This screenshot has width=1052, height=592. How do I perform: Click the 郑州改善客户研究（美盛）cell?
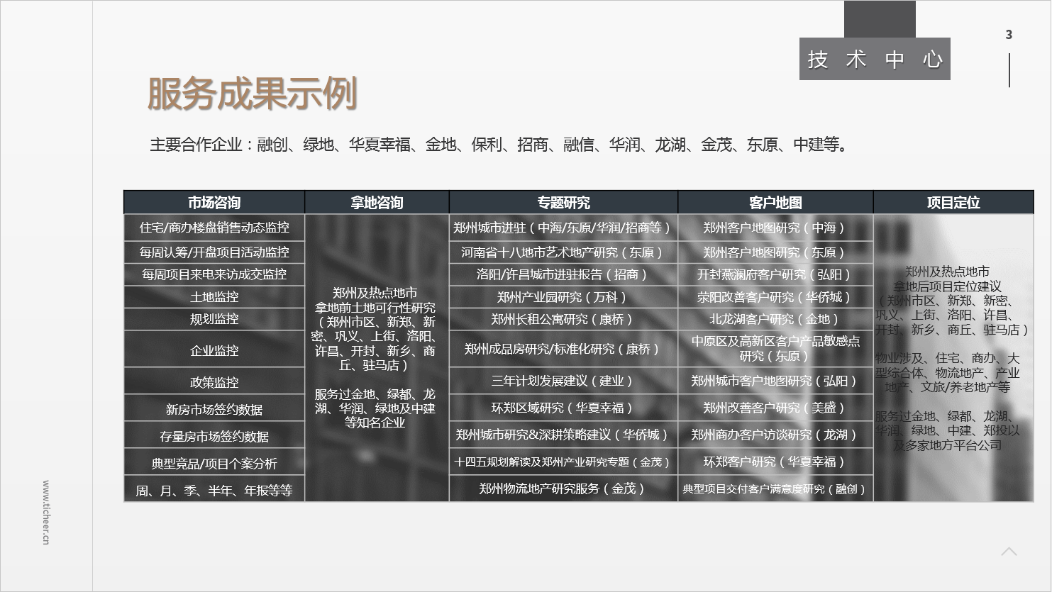point(775,408)
